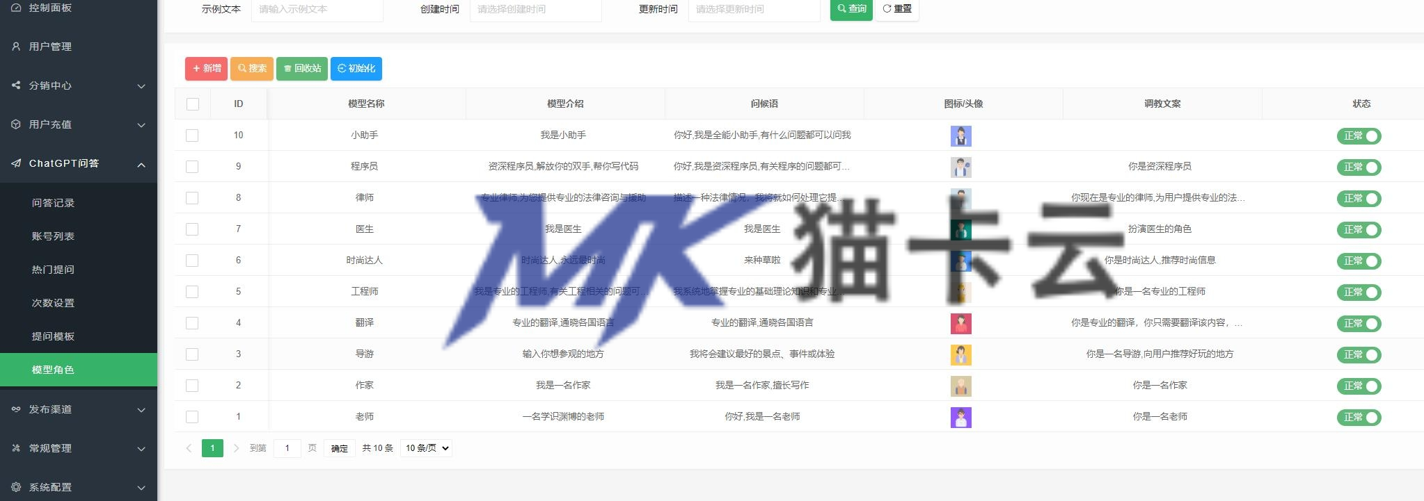Check the row for 医生
Viewport: 1424px width, 501px height.
192,229
